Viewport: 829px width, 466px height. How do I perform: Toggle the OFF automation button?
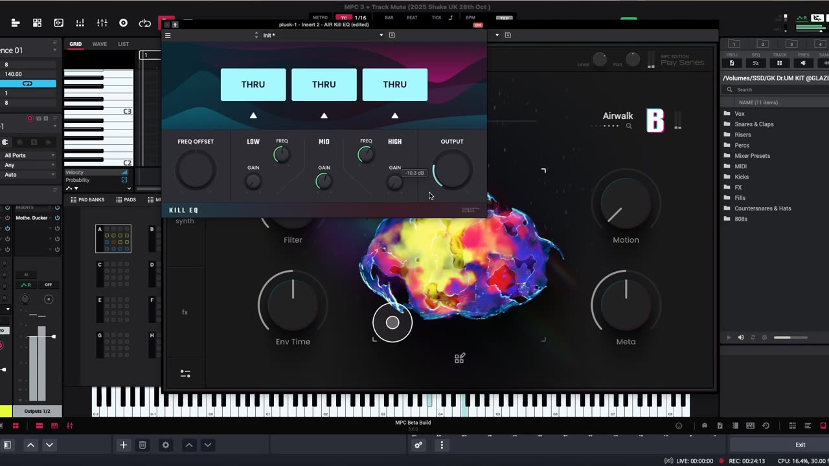[48, 285]
